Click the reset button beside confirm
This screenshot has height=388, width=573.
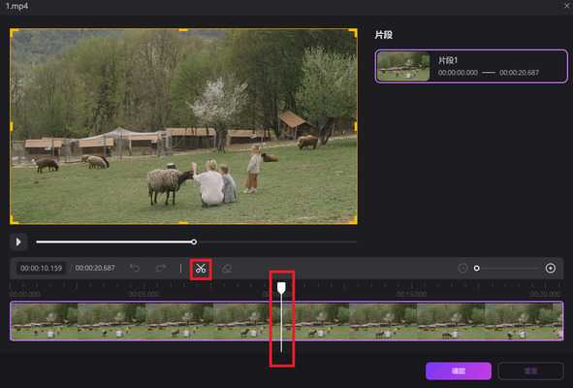[530, 372]
